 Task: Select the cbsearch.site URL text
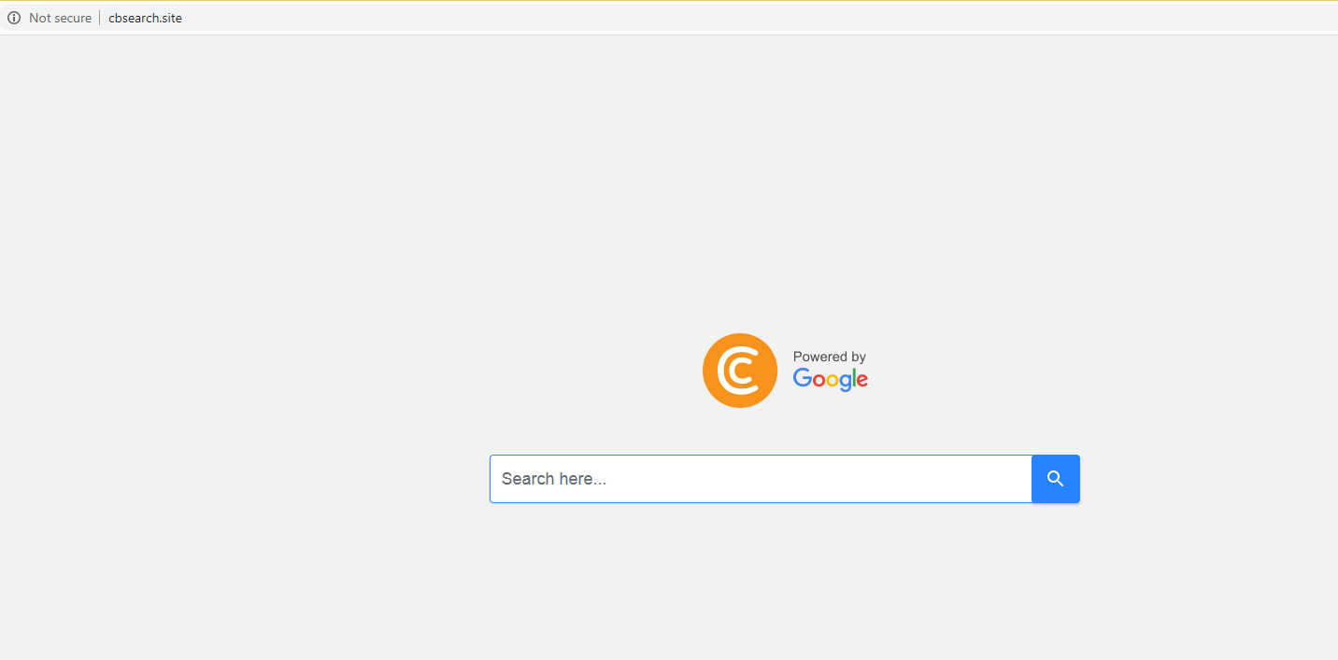click(145, 18)
